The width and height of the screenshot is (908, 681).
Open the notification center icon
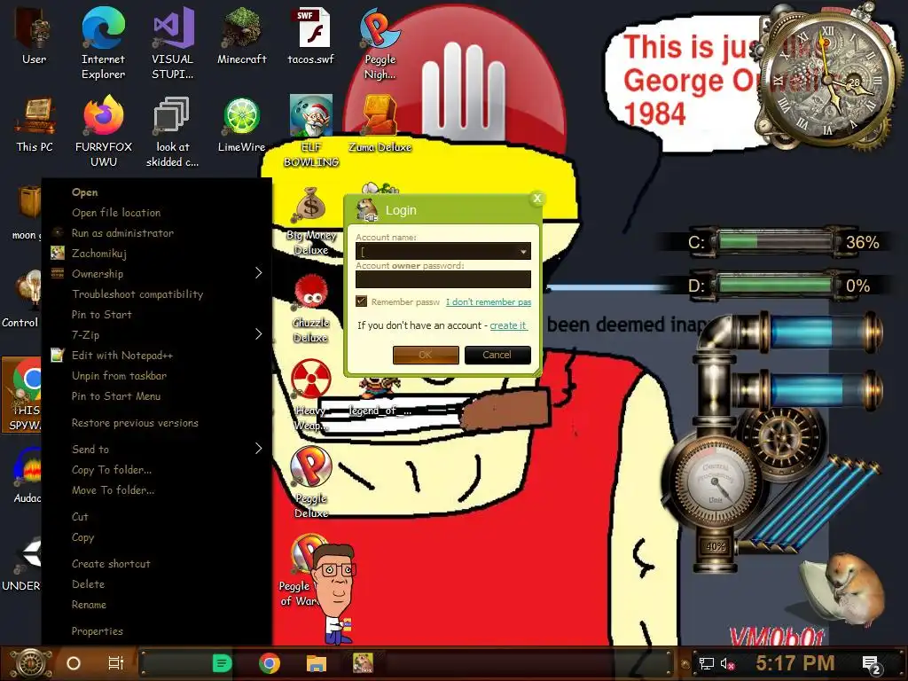tap(872, 665)
